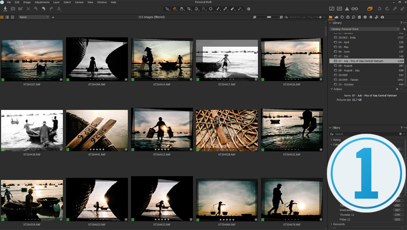Select the Pan hand cursor tool
This screenshot has width=407, height=230.
174,9
